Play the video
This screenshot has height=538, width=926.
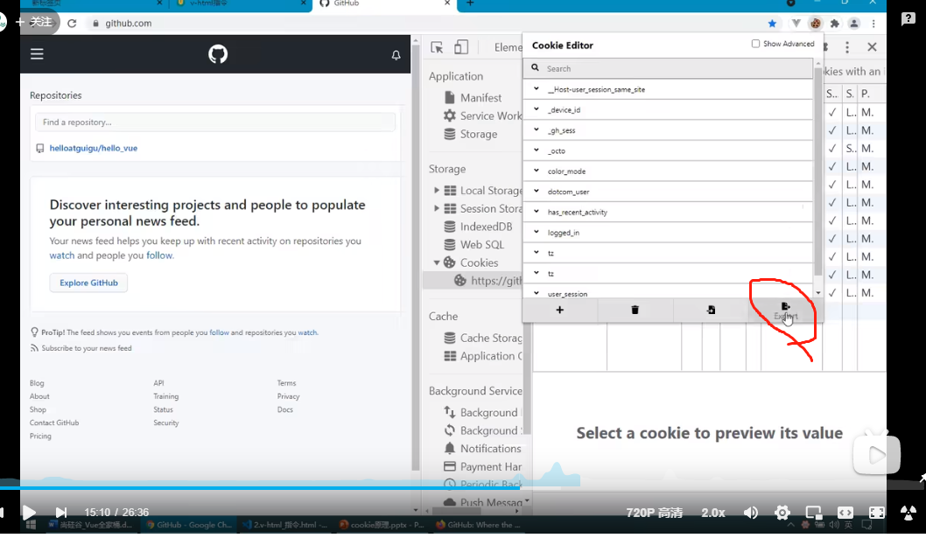[x=28, y=512]
